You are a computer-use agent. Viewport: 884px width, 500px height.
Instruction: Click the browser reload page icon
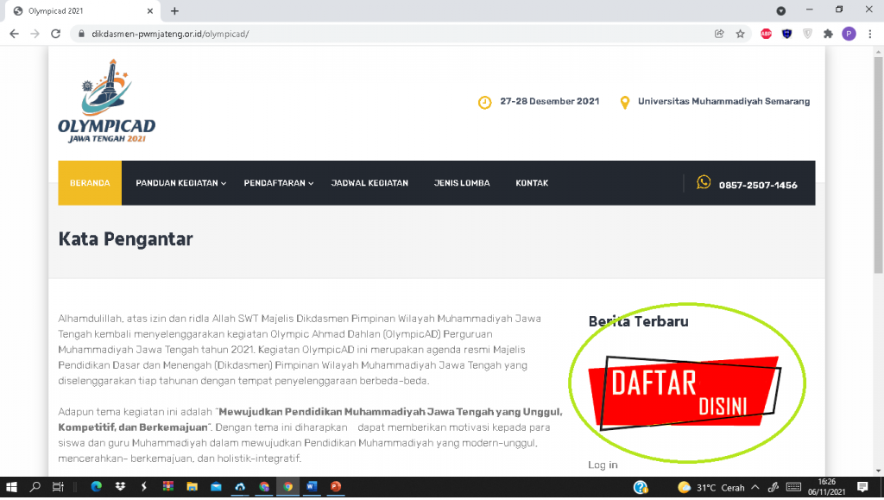point(55,34)
